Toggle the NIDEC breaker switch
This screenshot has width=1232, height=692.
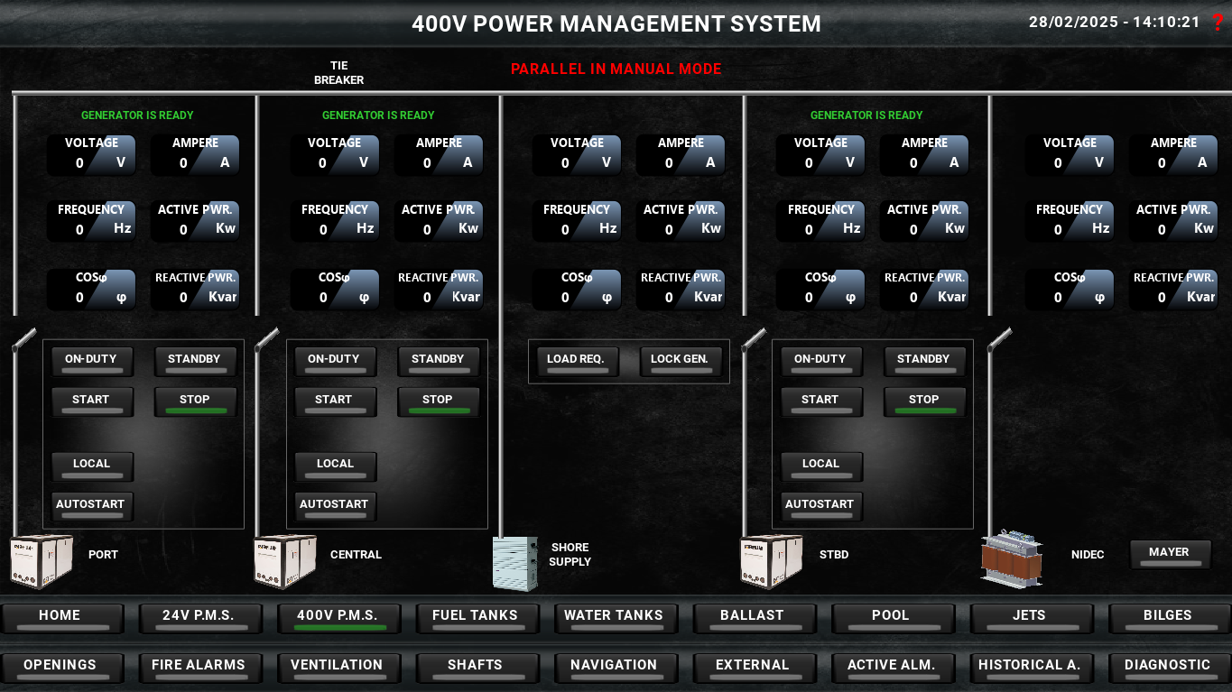999,340
